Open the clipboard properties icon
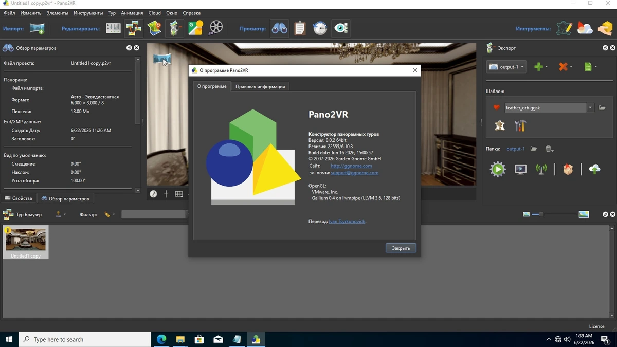 (x=300, y=28)
